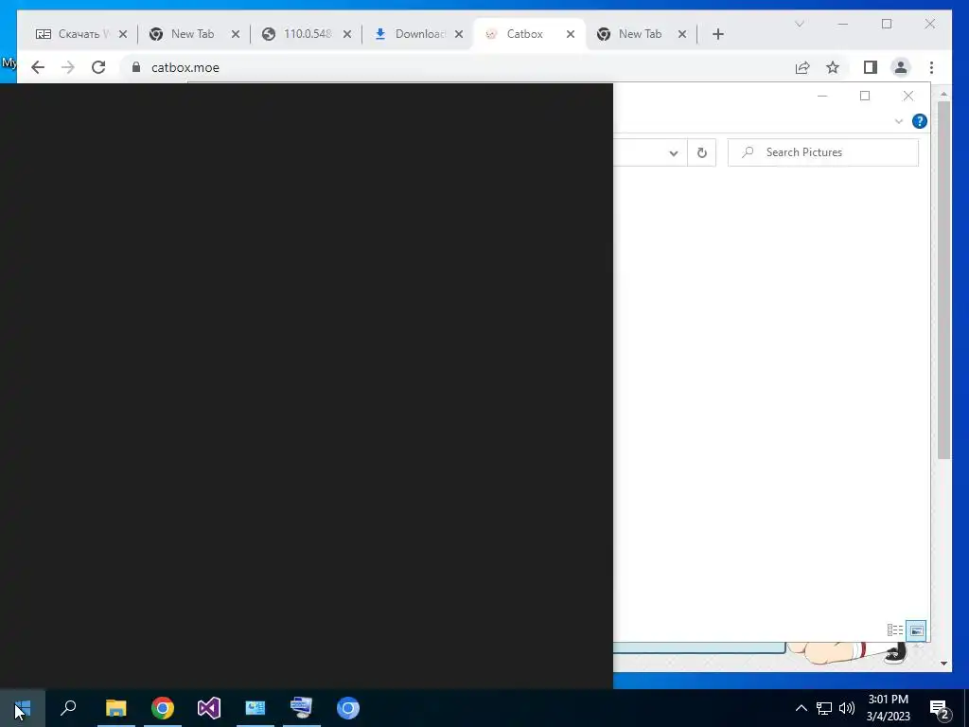Open File Explorer from the taskbar
The width and height of the screenshot is (969, 727).
[x=115, y=708]
